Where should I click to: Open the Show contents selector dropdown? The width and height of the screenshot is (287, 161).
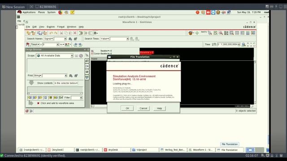[66, 83]
